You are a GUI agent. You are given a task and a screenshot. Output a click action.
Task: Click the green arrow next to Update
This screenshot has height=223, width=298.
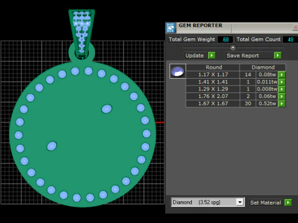(212, 56)
